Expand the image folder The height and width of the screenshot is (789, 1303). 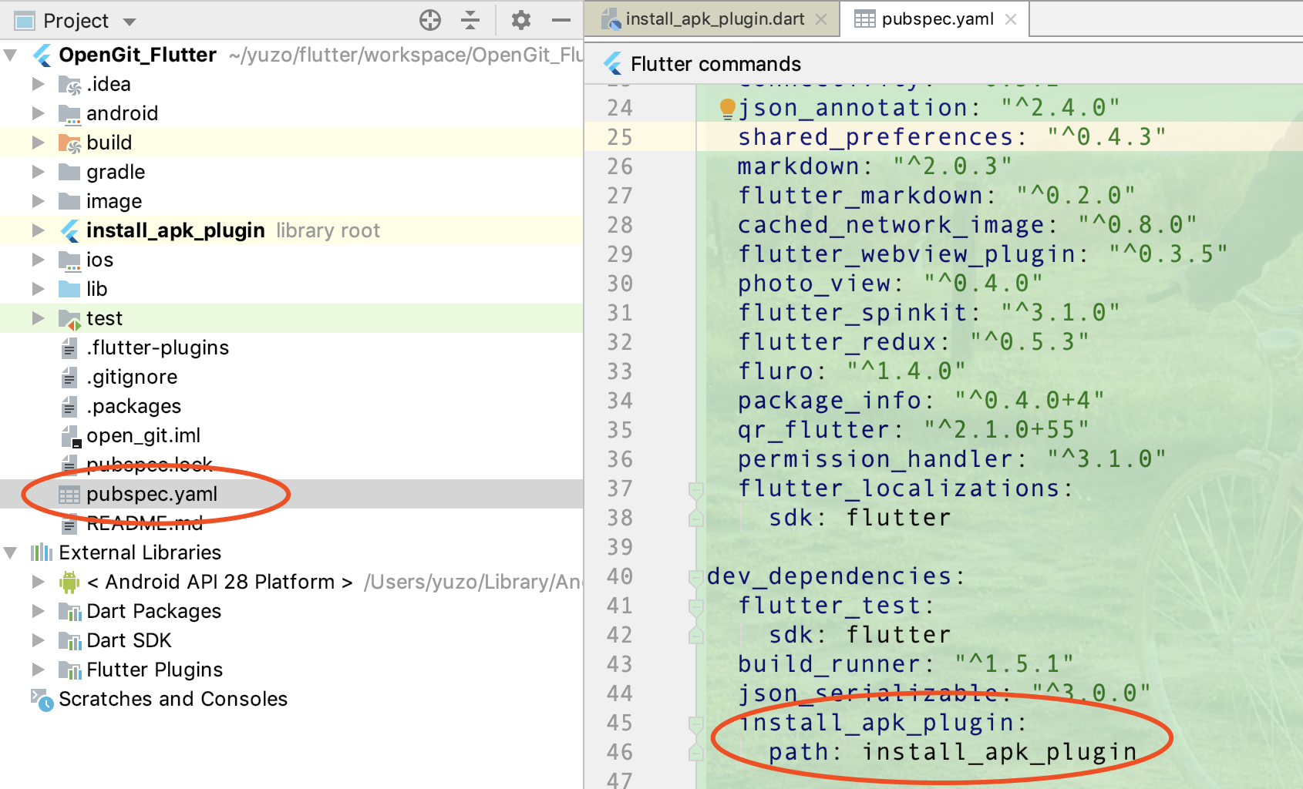[x=38, y=200]
